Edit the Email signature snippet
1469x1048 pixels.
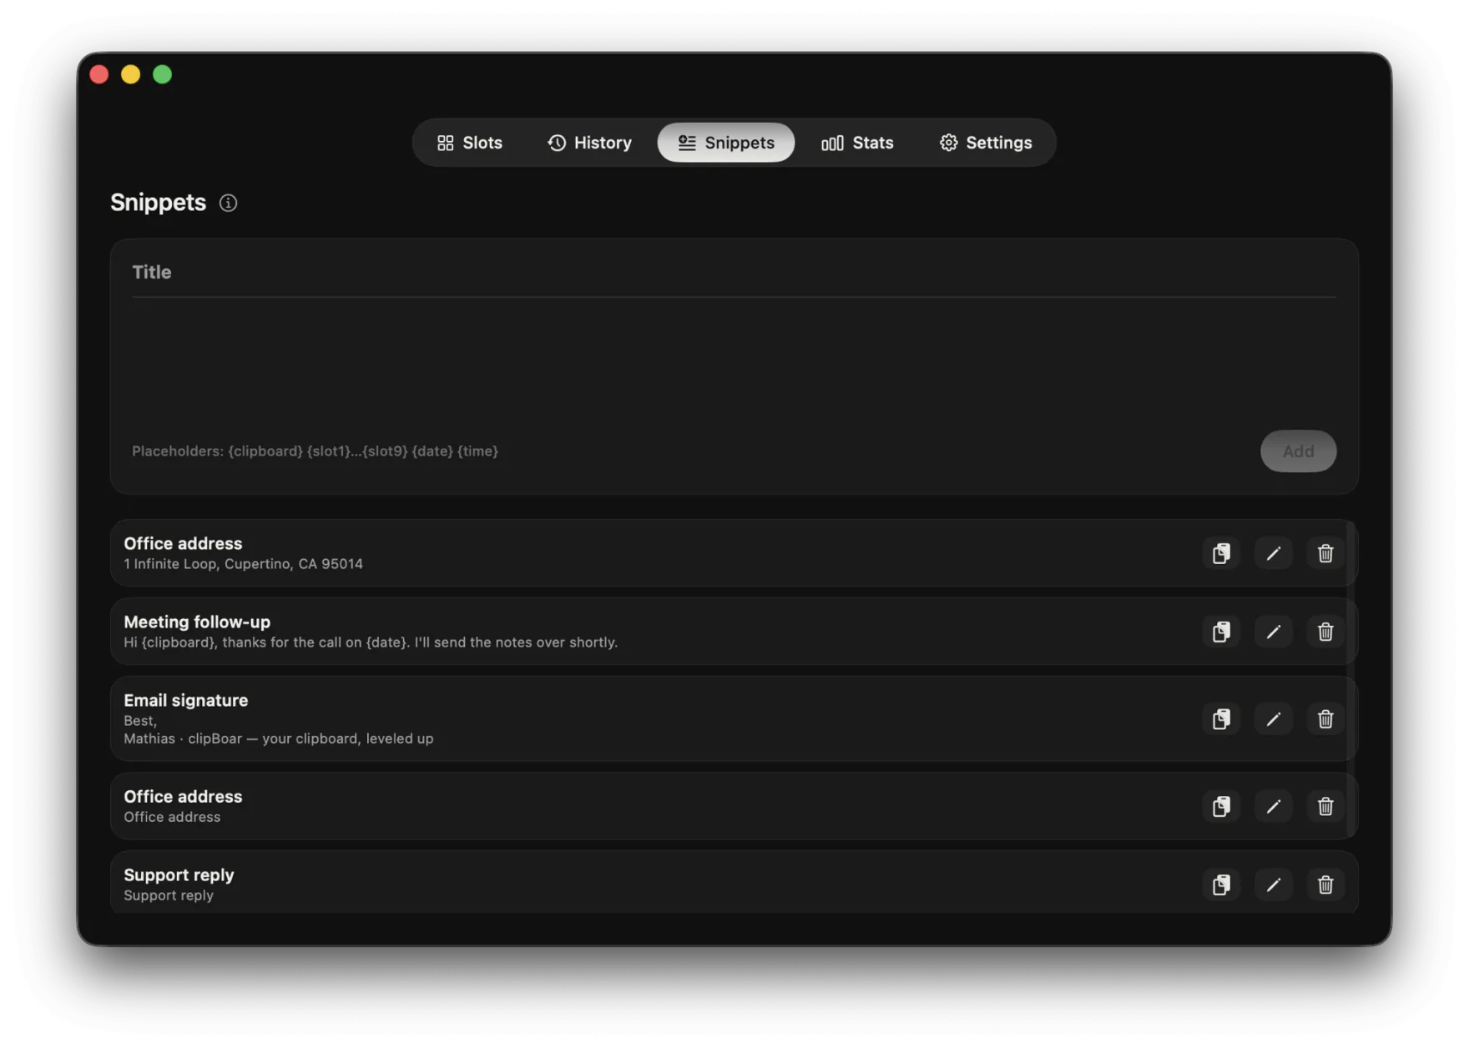1273,719
